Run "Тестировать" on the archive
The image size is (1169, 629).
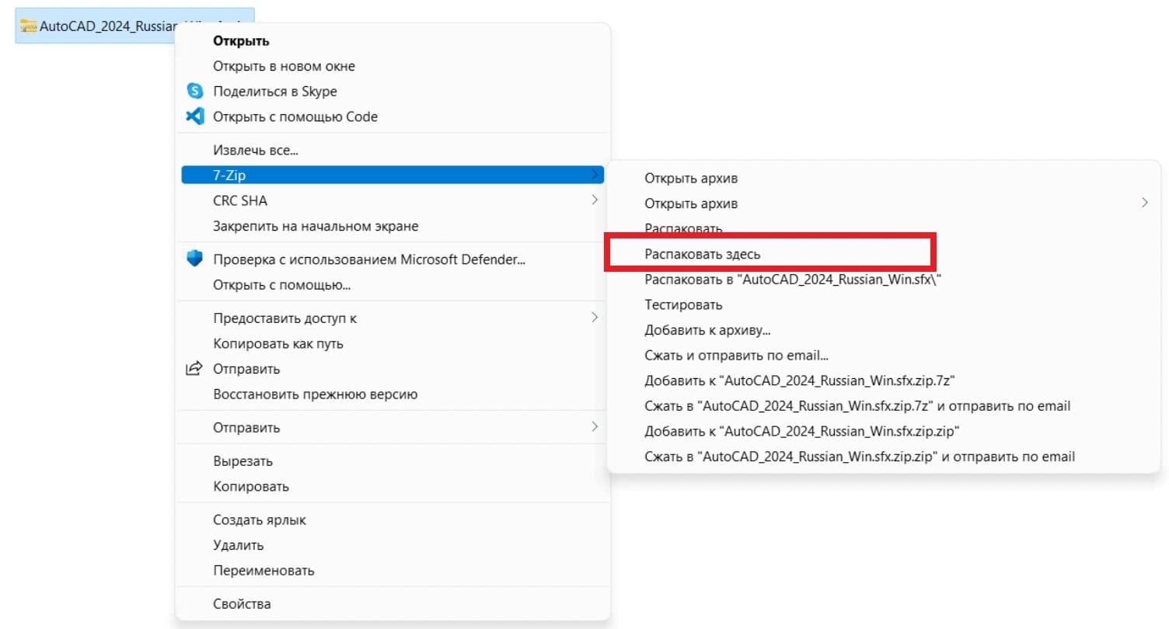683,305
